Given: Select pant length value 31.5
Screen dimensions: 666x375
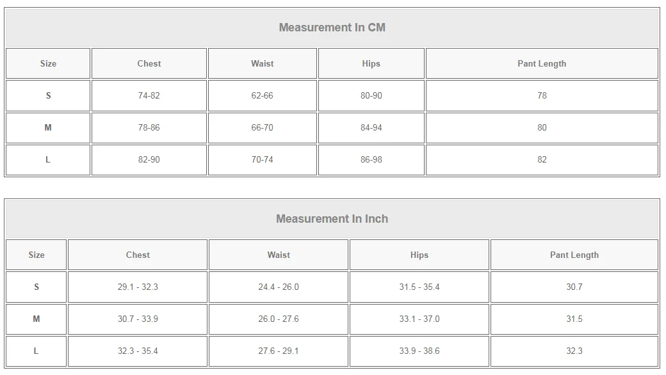Looking at the screenshot, I should tap(574, 319).
